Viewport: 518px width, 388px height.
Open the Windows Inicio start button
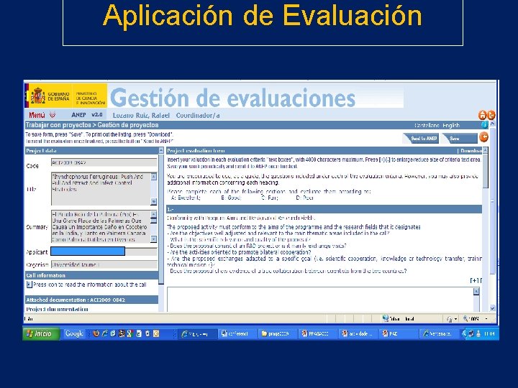42,333
